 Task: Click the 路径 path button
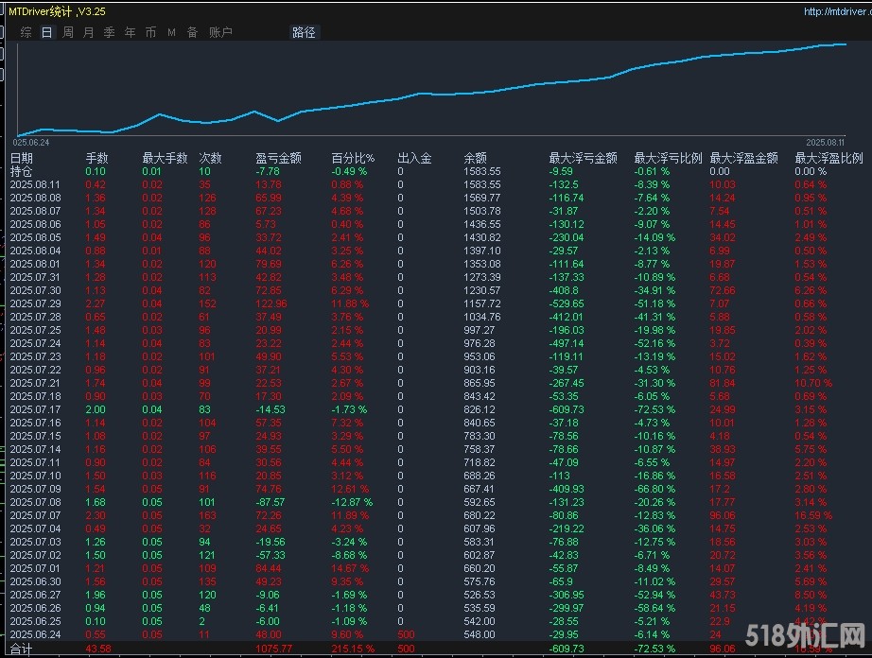(304, 32)
